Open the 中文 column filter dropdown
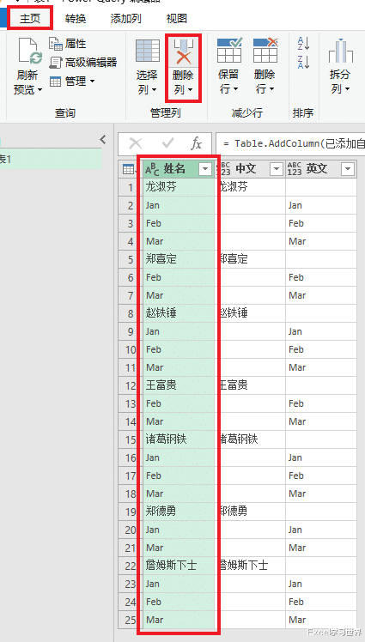The image size is (365, 642). pos(277,169)
